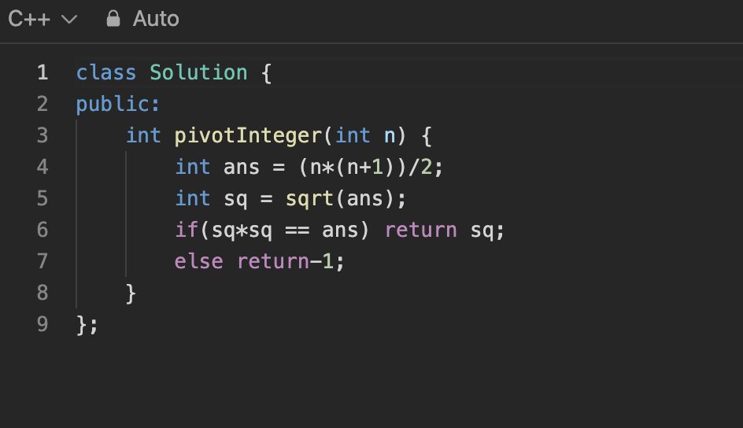Click the 'return-1;' statement on line 7
The image size is (743, 428).
(x=291, y=261)
